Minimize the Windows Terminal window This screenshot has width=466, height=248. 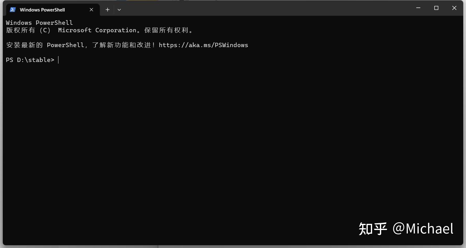point(418,8)
